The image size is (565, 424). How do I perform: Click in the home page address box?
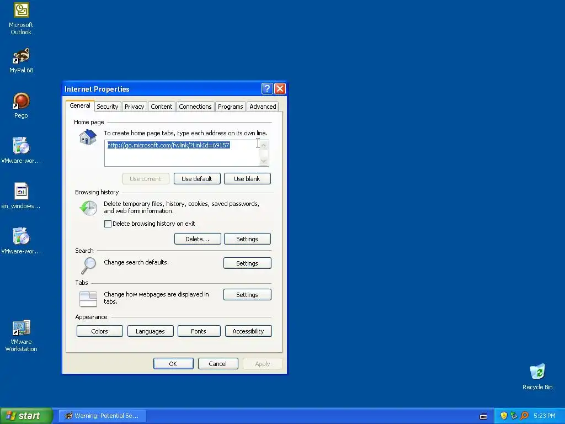(x=182, y=153)
